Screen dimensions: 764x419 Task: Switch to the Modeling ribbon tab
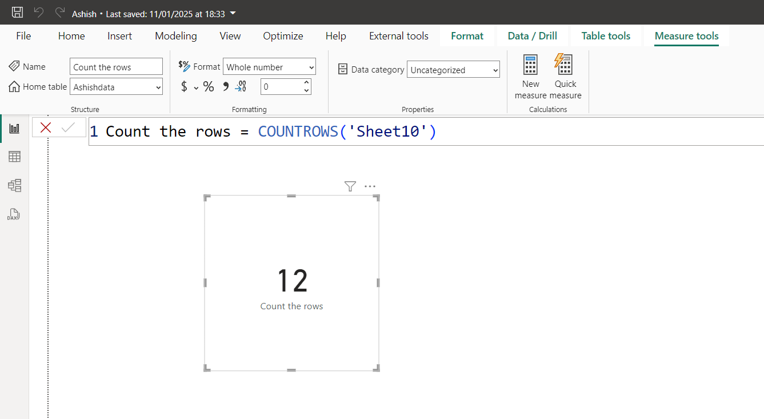[175, 35]
